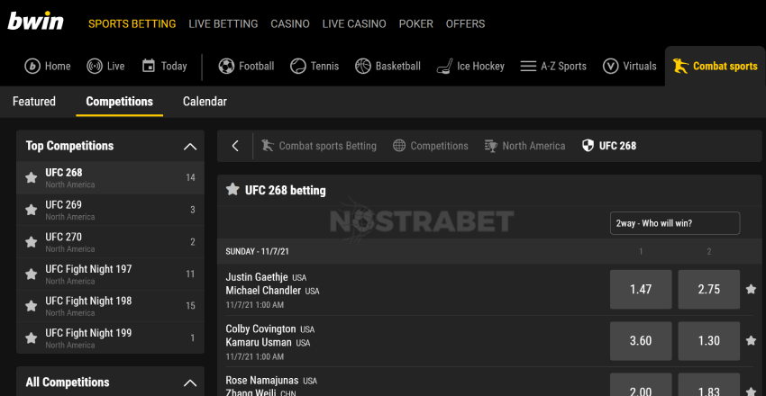Open the Virtuals icon
The image size is (766, 396).
click(611, 67)
